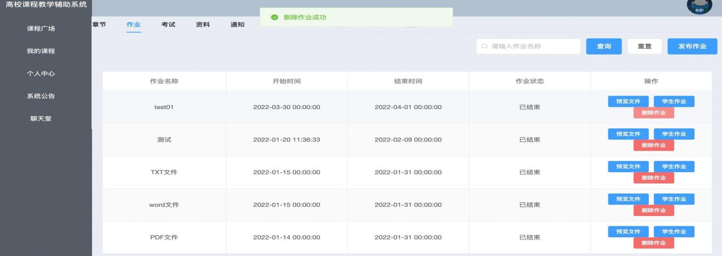Preview file for the test01 assignment
The image size is (722, 256).
(628, 101)
